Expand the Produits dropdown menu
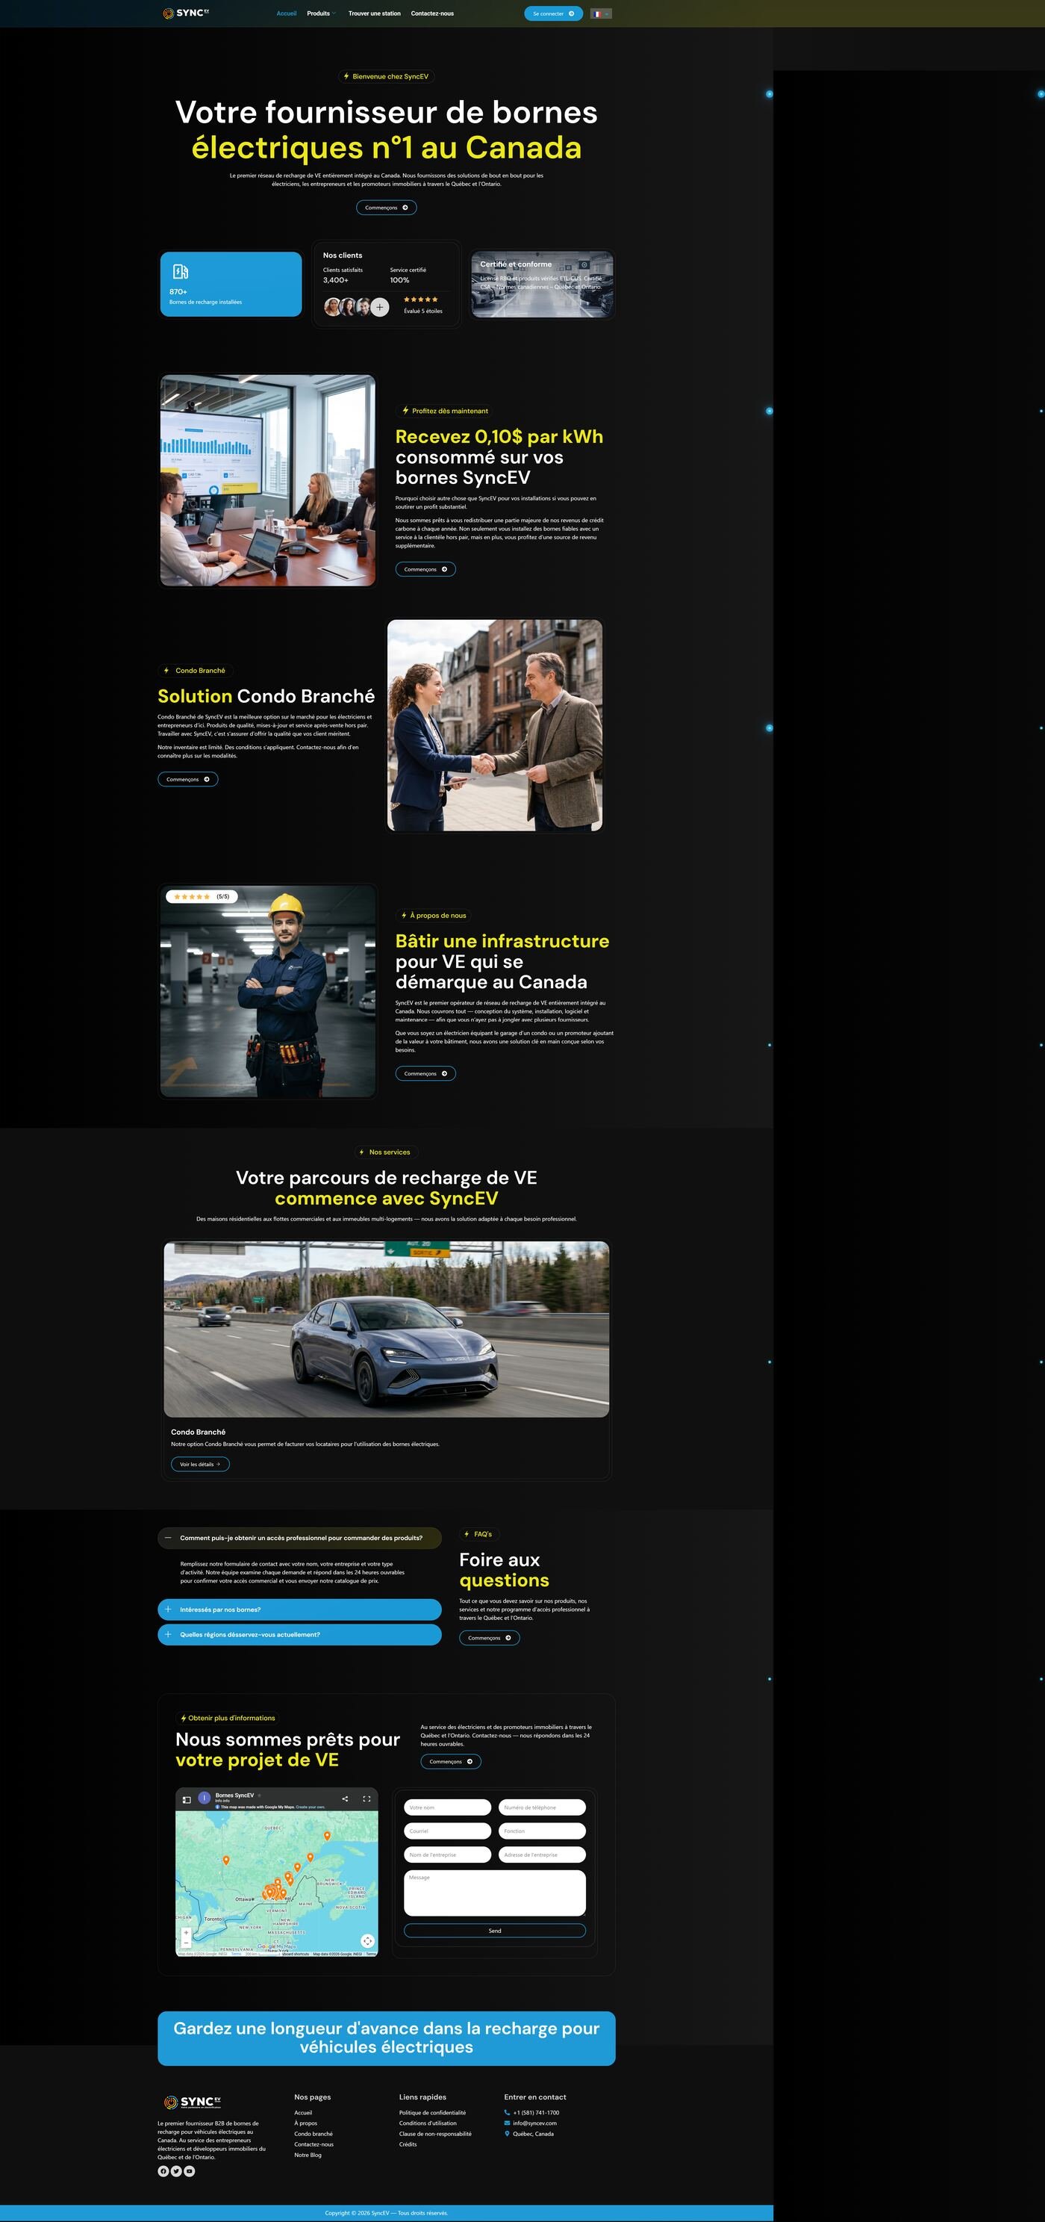Viewport: 1045px width, 2222px height. pos(321,13)
